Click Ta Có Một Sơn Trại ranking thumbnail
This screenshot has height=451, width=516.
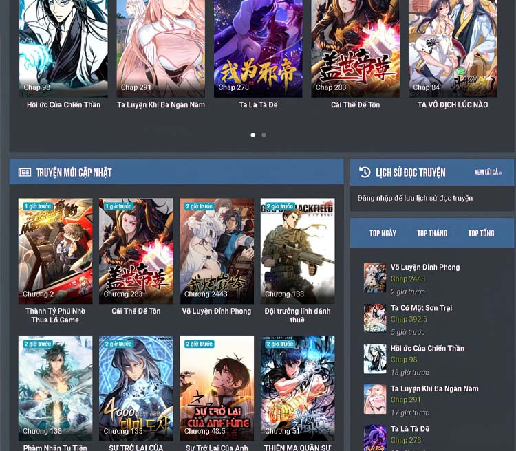pyautogui.click(x=375, y=318)
